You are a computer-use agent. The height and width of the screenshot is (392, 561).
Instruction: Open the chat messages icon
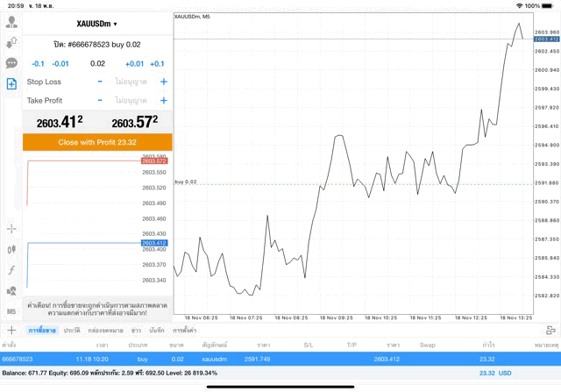(x=11, y=63)
